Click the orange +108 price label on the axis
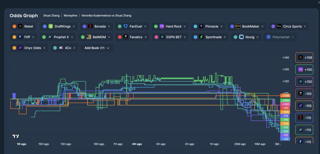 point(285,96)
